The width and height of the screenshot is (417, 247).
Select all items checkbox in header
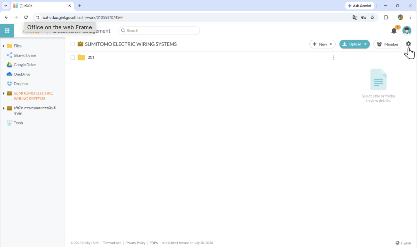[x=73, y=44]
